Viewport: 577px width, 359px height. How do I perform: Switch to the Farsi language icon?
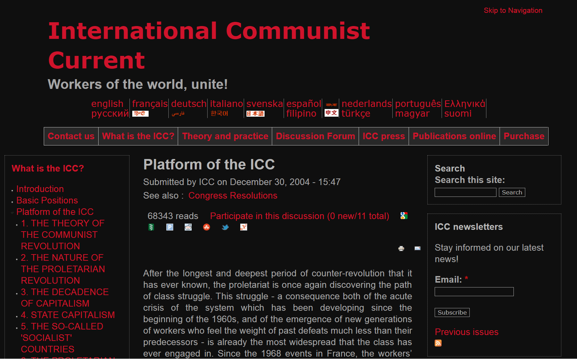coord(178,114)
